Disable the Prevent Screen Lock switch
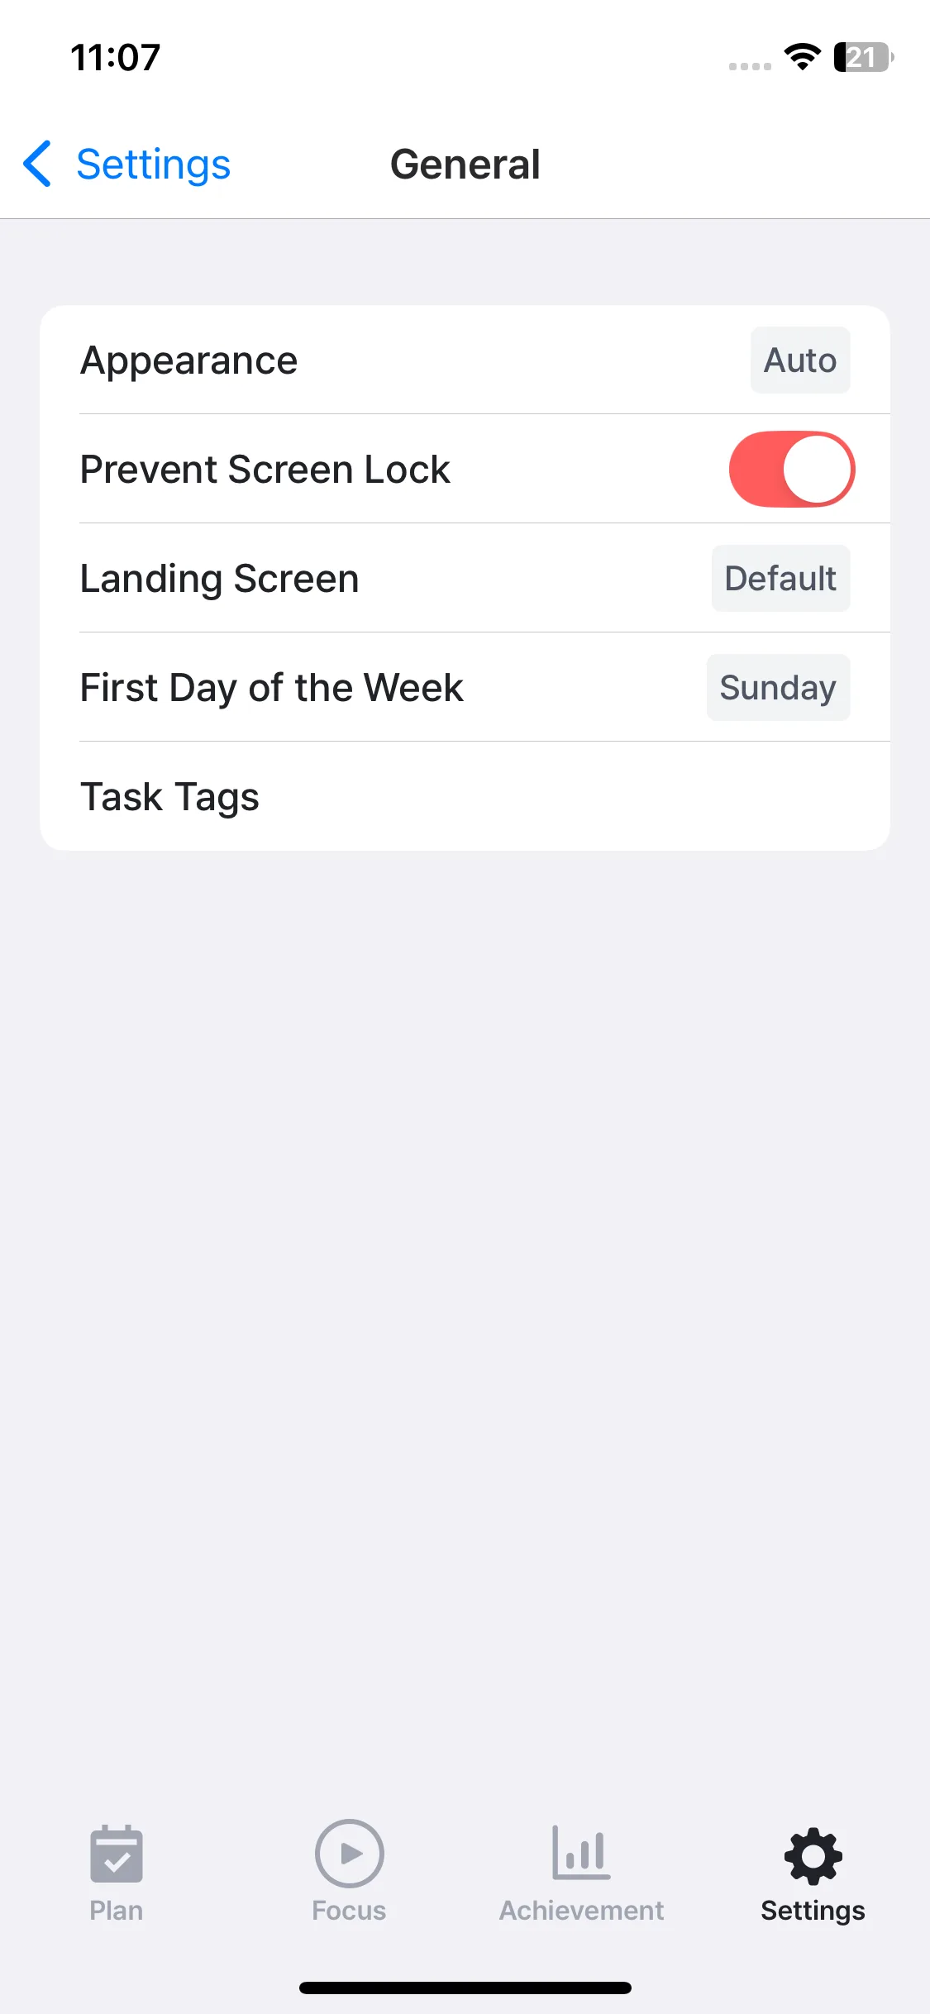The width and height of the screenshot is (930, 2014). tap(791, 469)
